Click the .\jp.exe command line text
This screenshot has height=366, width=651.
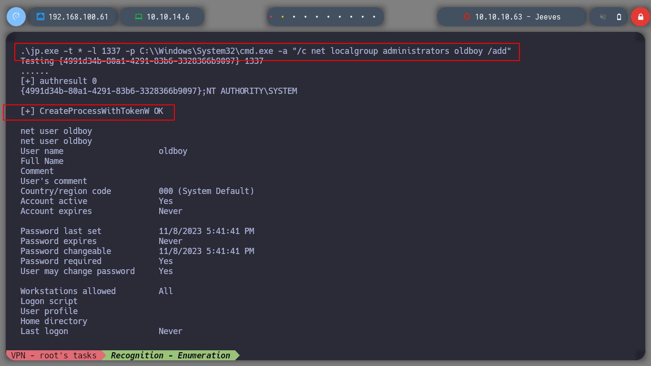[266, 51]
